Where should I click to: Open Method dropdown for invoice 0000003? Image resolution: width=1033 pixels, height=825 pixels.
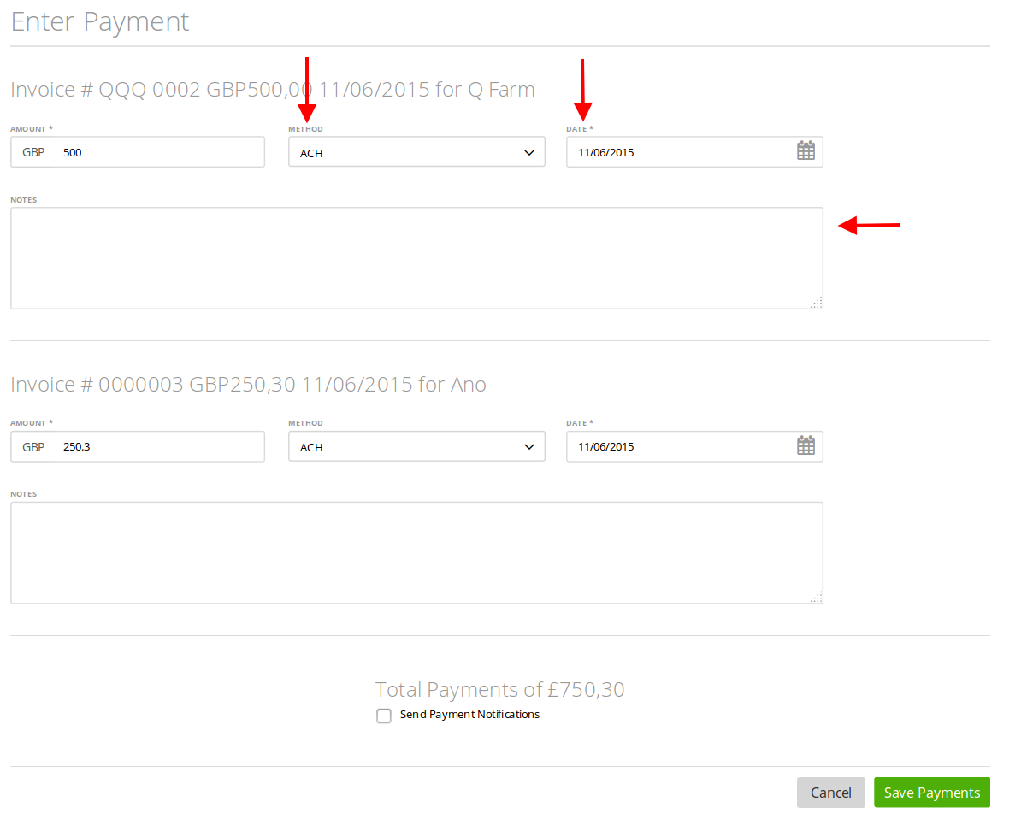point(416,446)
